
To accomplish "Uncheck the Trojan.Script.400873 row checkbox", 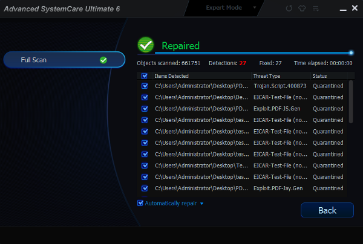I will point(145,86).
